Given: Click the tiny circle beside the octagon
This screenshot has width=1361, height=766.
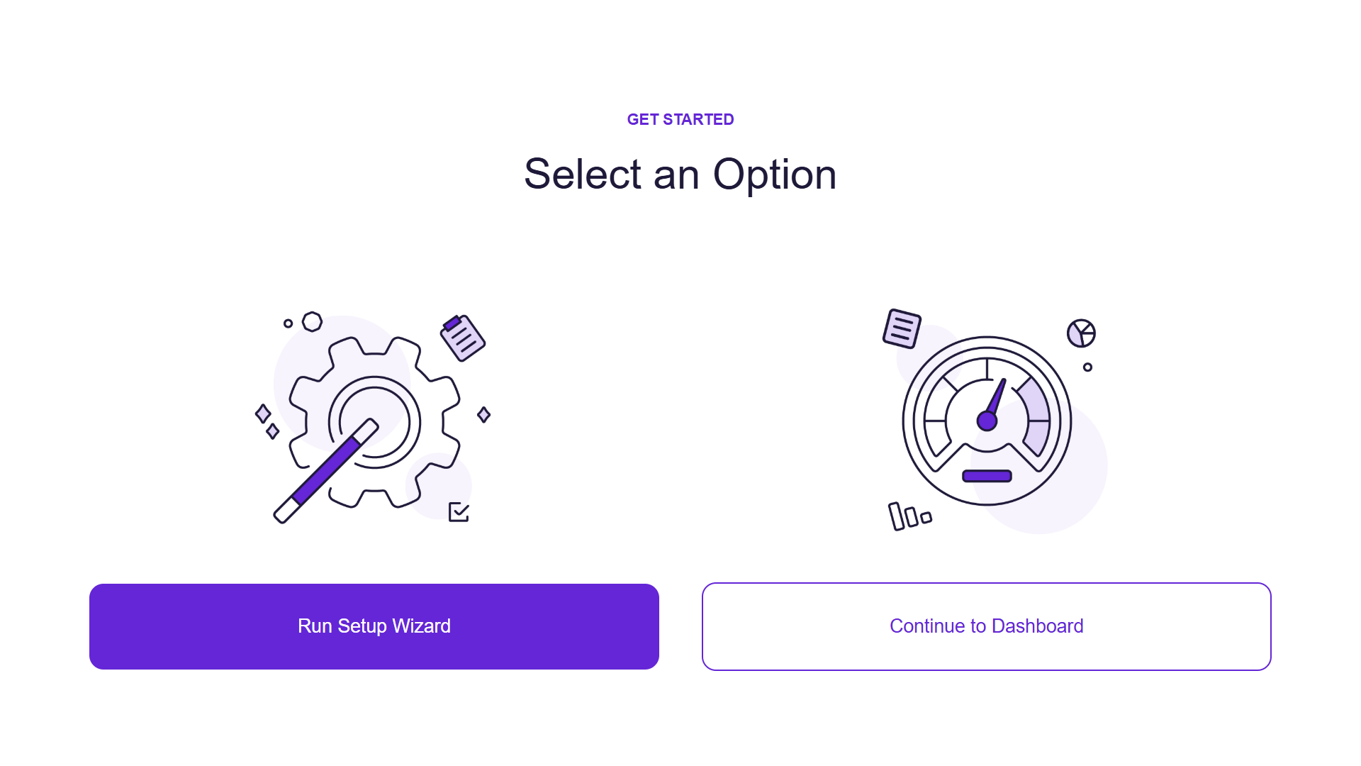Looking at the screenshot, I should coord(288,323).
